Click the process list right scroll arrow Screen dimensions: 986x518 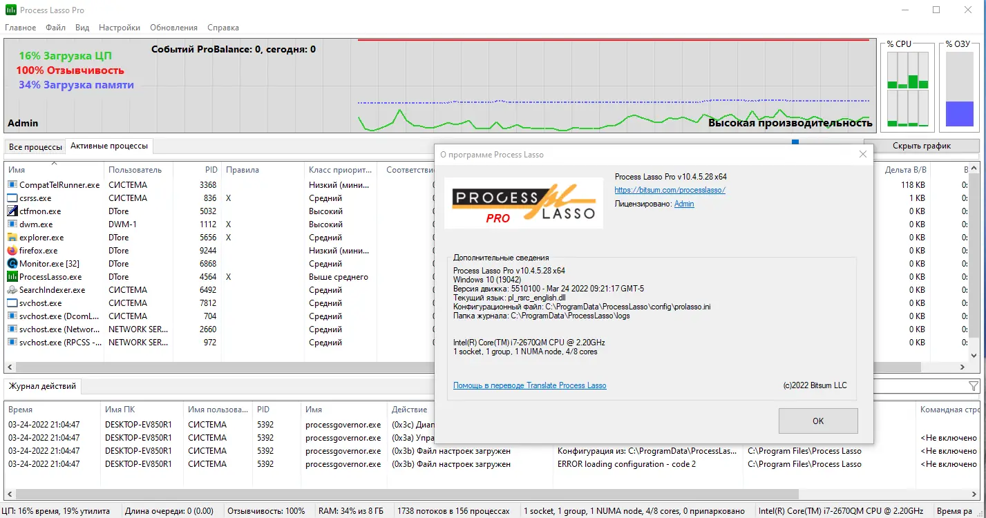(x=963, y=367)
